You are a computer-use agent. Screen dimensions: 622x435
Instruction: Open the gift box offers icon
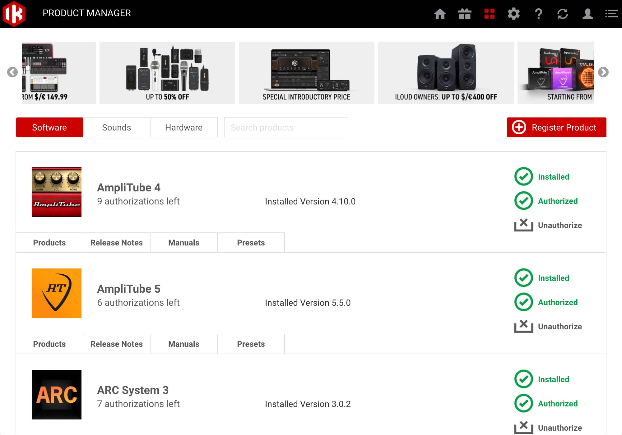(x=464, y=14)
